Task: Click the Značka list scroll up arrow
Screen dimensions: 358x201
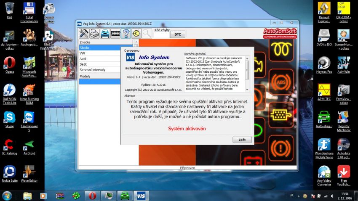Action: click(x=136, y=42)
